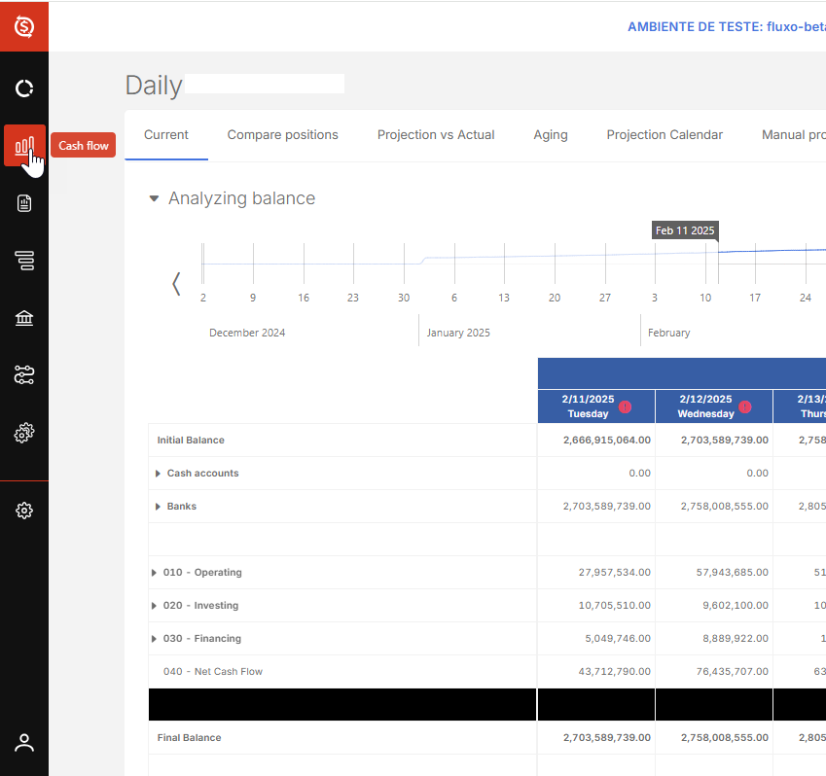Image resolution: width=826 pixels, height=776 pixels.
Task: Open the workflow integration icon in sidebar
Action: click(x=24, y=375)
